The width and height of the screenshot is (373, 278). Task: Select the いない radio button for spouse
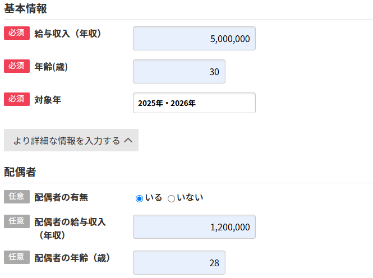click(172, 198)
